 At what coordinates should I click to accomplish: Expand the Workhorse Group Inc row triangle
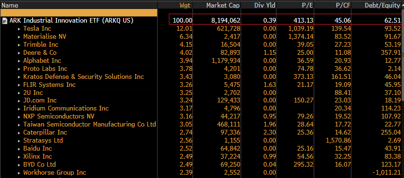coord(19,173)
